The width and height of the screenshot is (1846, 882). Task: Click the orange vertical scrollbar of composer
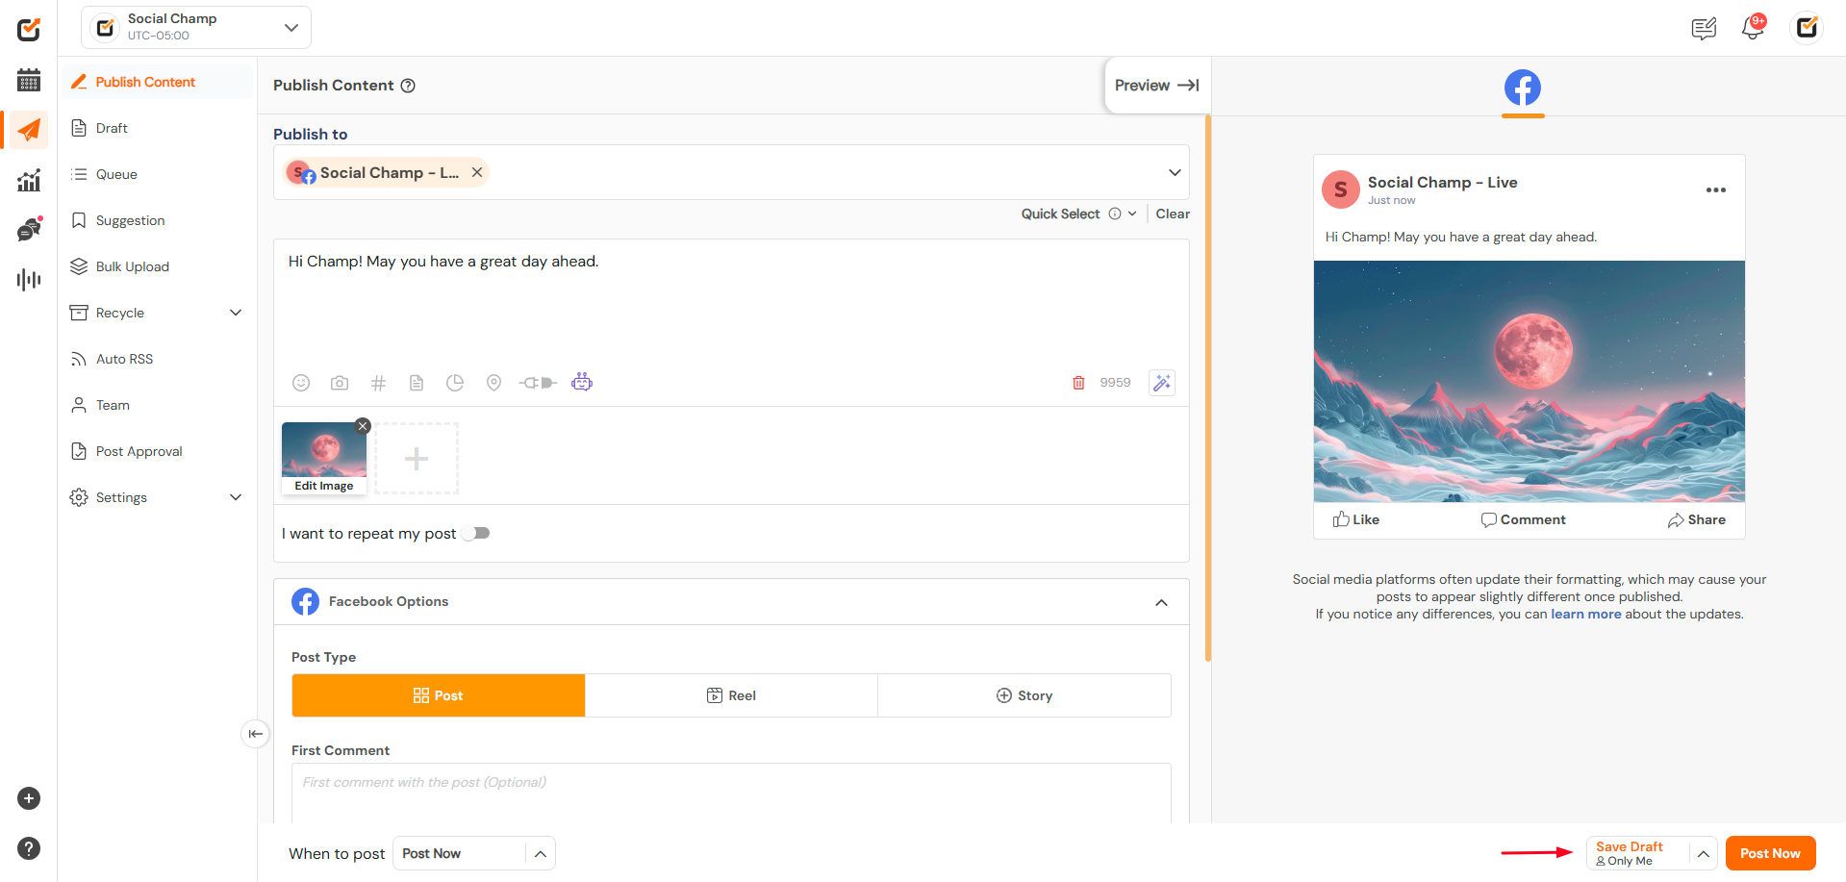1208,388
